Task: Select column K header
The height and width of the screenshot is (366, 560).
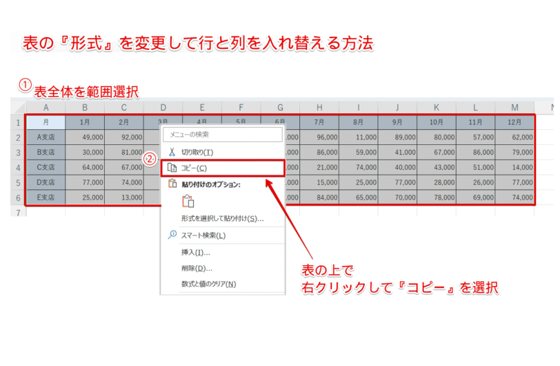Action: click(x=437, y=107)
